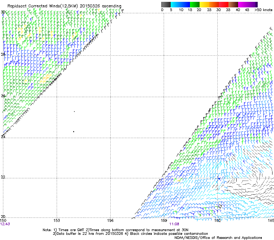Image resolution: width=274 pixels, height=240 pixels.
Task: Pick the orange 25-30 knots legend segment
Action: (x=214, y=4)
